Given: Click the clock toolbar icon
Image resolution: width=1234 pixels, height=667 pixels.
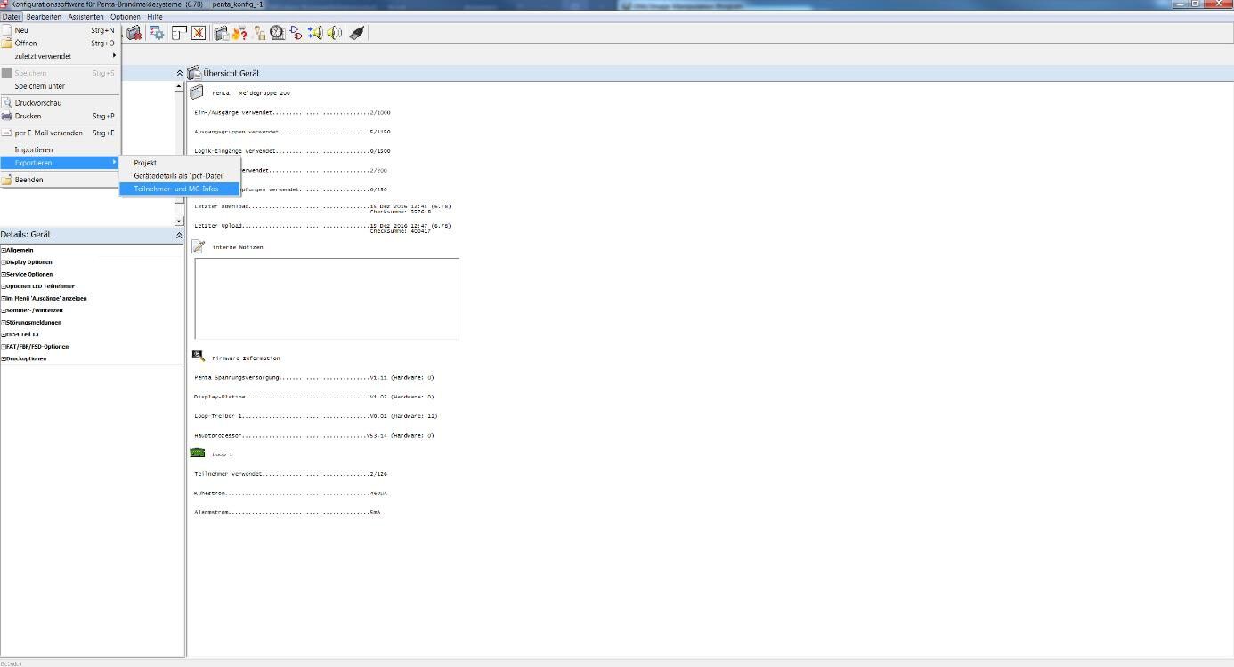Looking at the screenshot, I should coord(278,33).
